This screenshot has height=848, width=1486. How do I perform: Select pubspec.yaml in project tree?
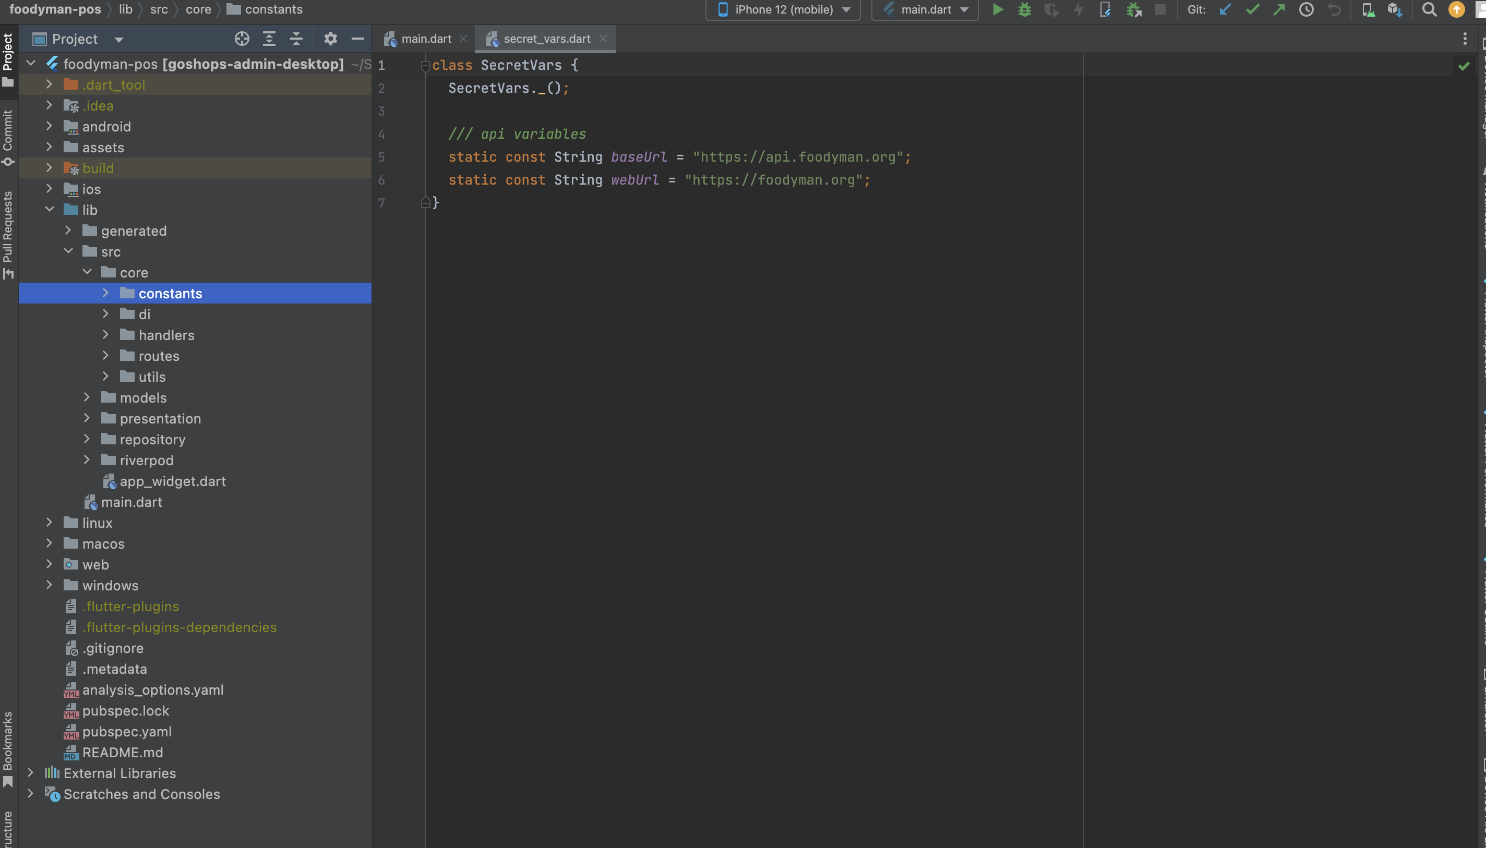click(x=126, y=731)
